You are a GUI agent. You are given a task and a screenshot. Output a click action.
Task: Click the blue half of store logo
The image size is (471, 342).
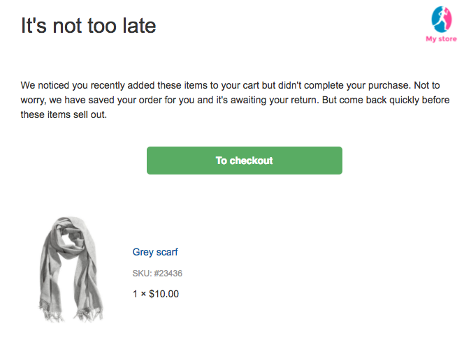tap(437, 21)
